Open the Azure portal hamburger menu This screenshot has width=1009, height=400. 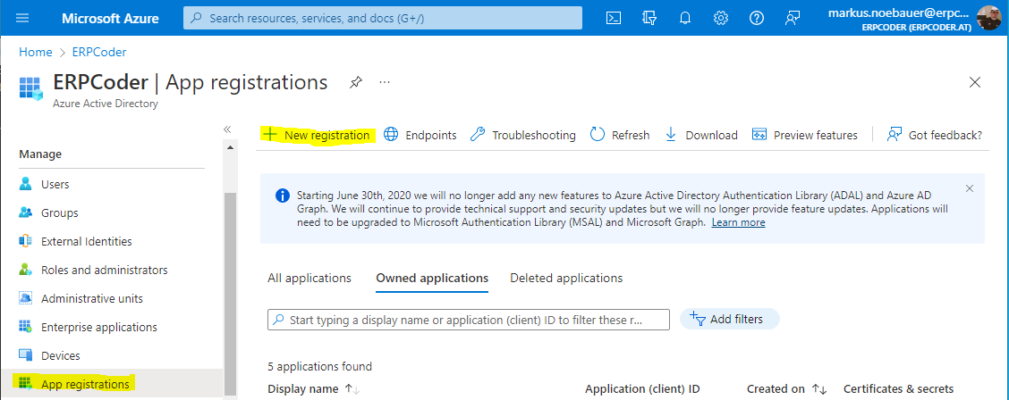23,18
